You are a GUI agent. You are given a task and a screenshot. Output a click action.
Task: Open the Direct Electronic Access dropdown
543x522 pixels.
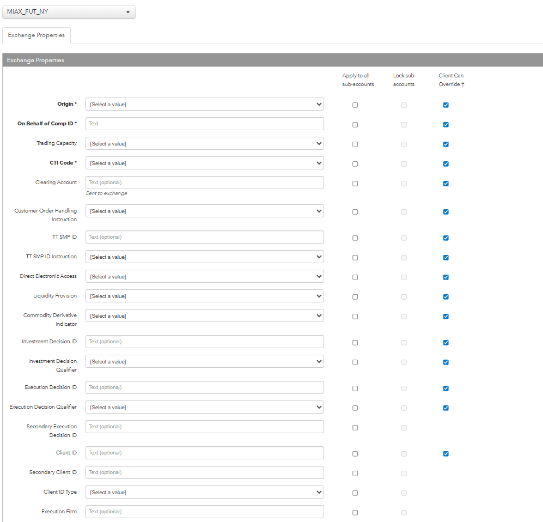click(x=204, y=276)
